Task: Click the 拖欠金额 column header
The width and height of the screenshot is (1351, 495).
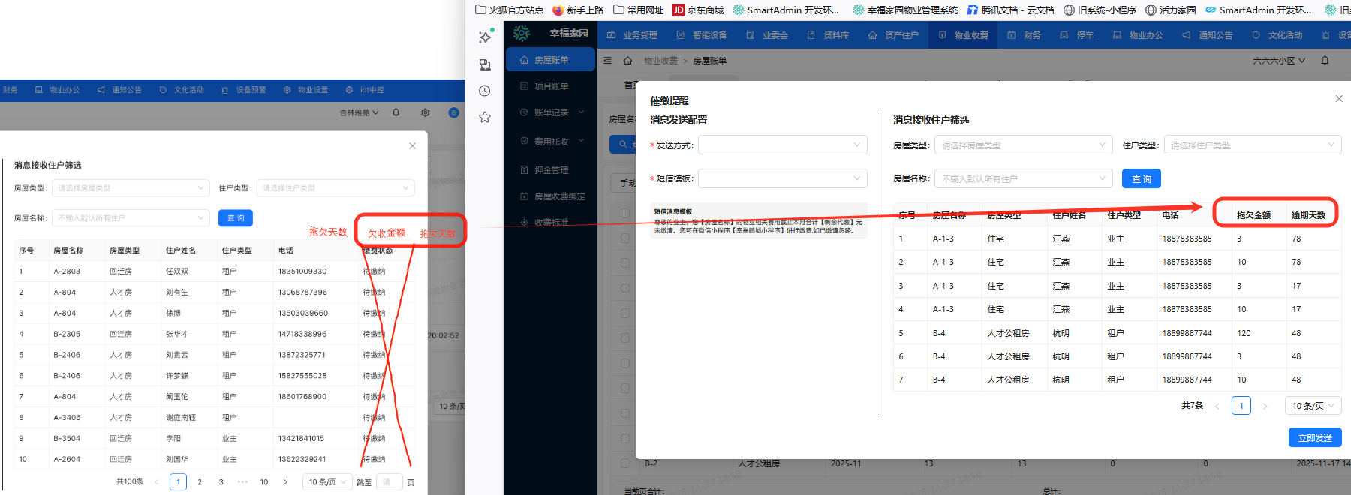Action: 1253,215
